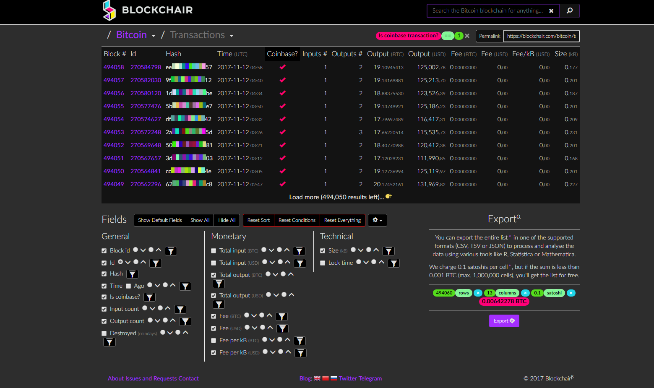654x388 pixels.
Task: Sort by the Coinbase? column header
Action: coord(282,54)
